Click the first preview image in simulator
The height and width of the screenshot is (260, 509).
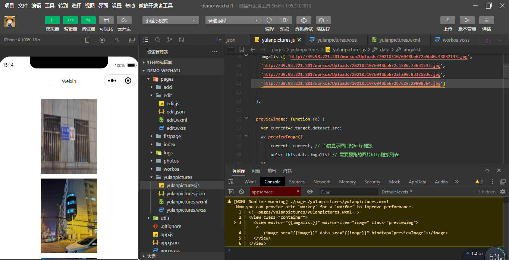coord(69,136)
